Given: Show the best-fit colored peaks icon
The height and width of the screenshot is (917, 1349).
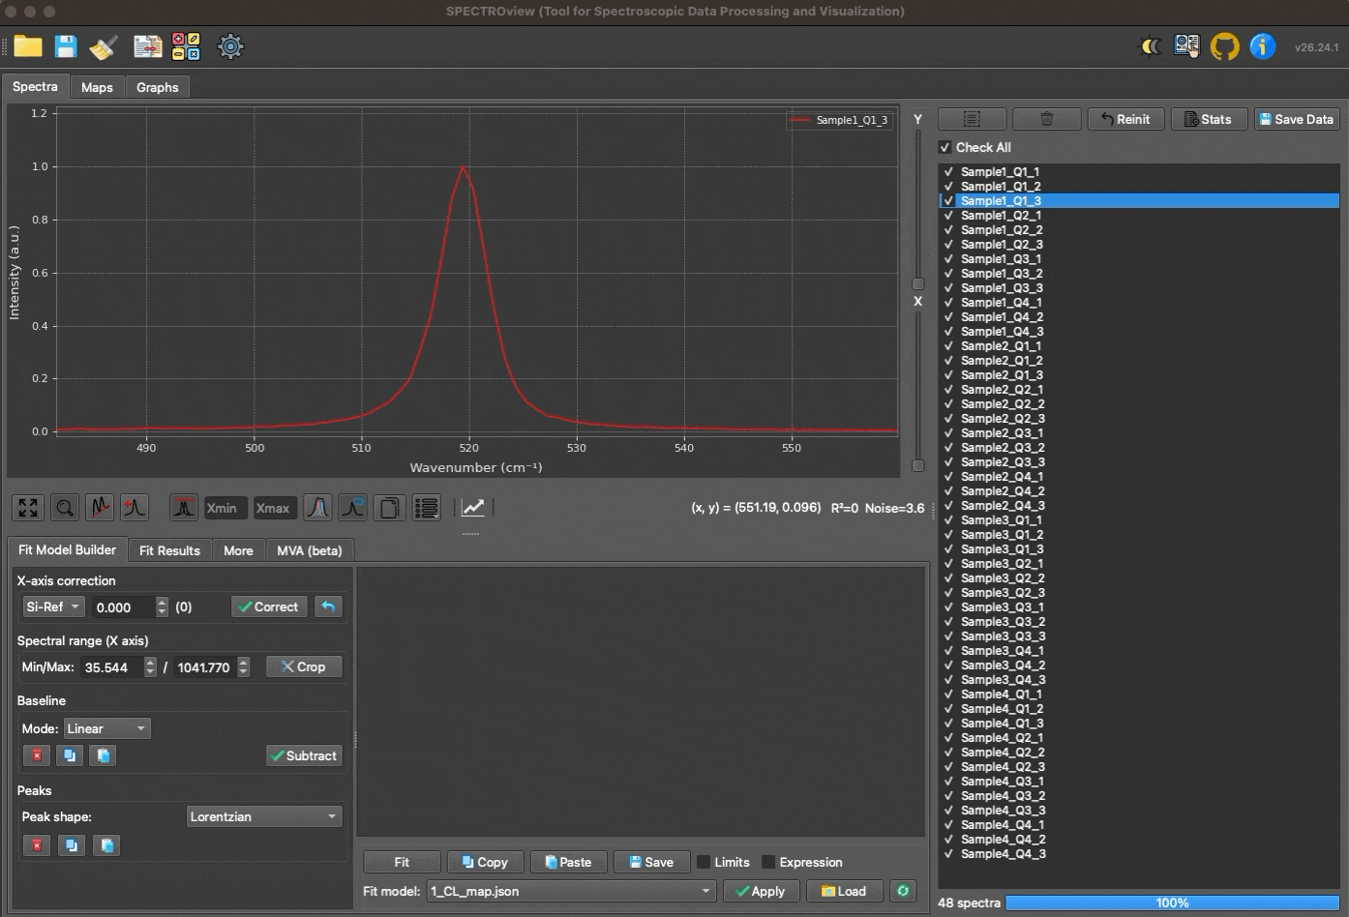Looking at the screenshot, I should pyautogui.click(x=317, y=508).
